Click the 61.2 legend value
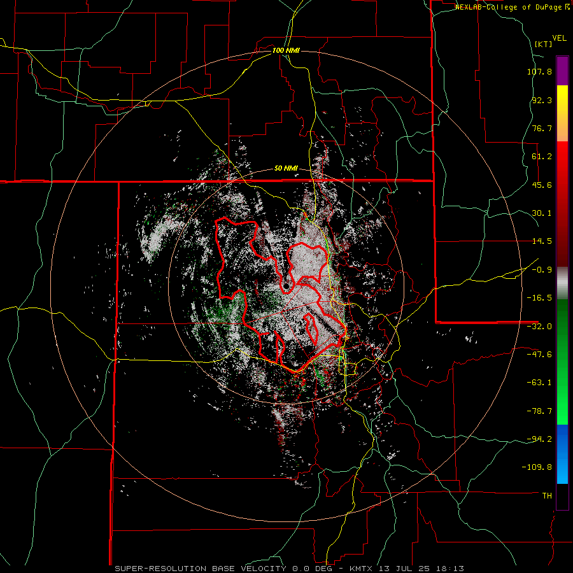573x573 pixels. pos(542,157)
